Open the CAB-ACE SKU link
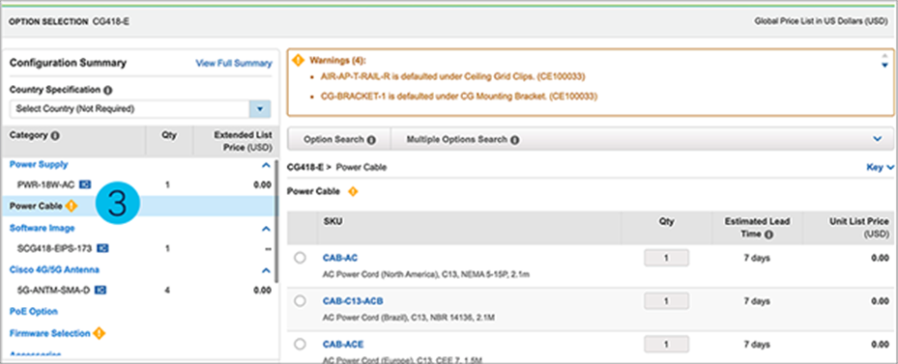The image size is (898, 364). click(x=343, y=344)
